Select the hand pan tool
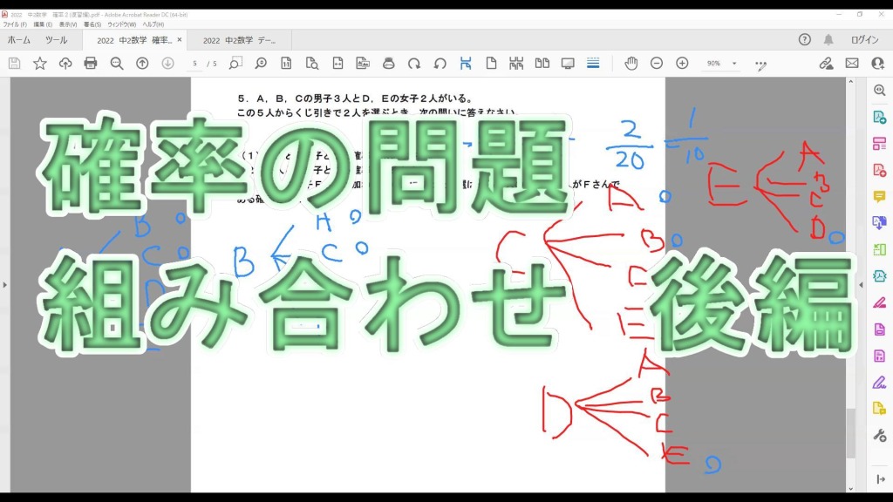893x502 pixels. (x=631, y=64)
